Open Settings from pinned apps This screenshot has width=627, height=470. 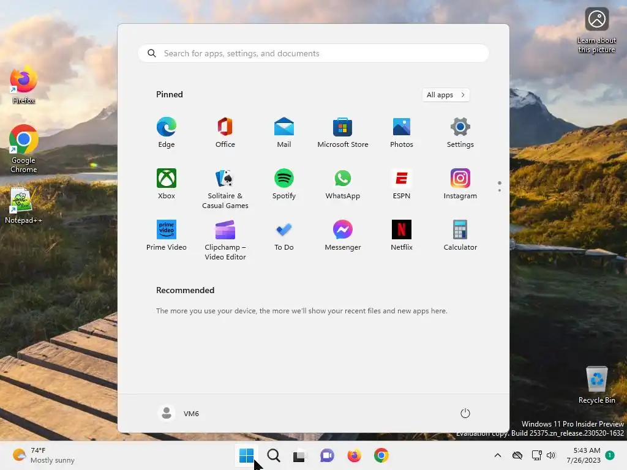[460, 133]
